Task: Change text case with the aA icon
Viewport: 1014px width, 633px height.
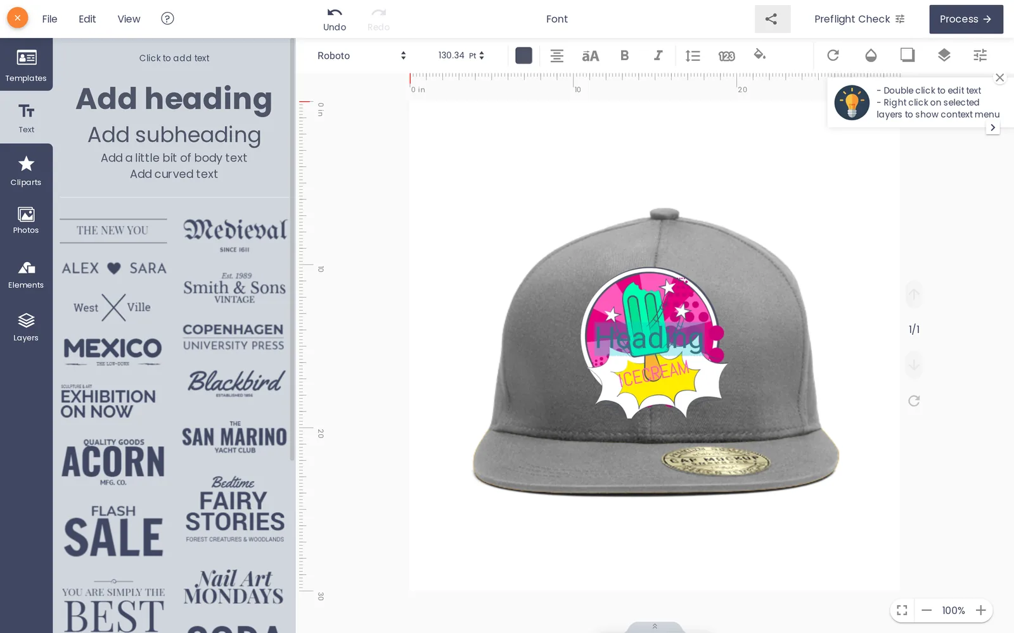Action: click(x=590, y=56)
